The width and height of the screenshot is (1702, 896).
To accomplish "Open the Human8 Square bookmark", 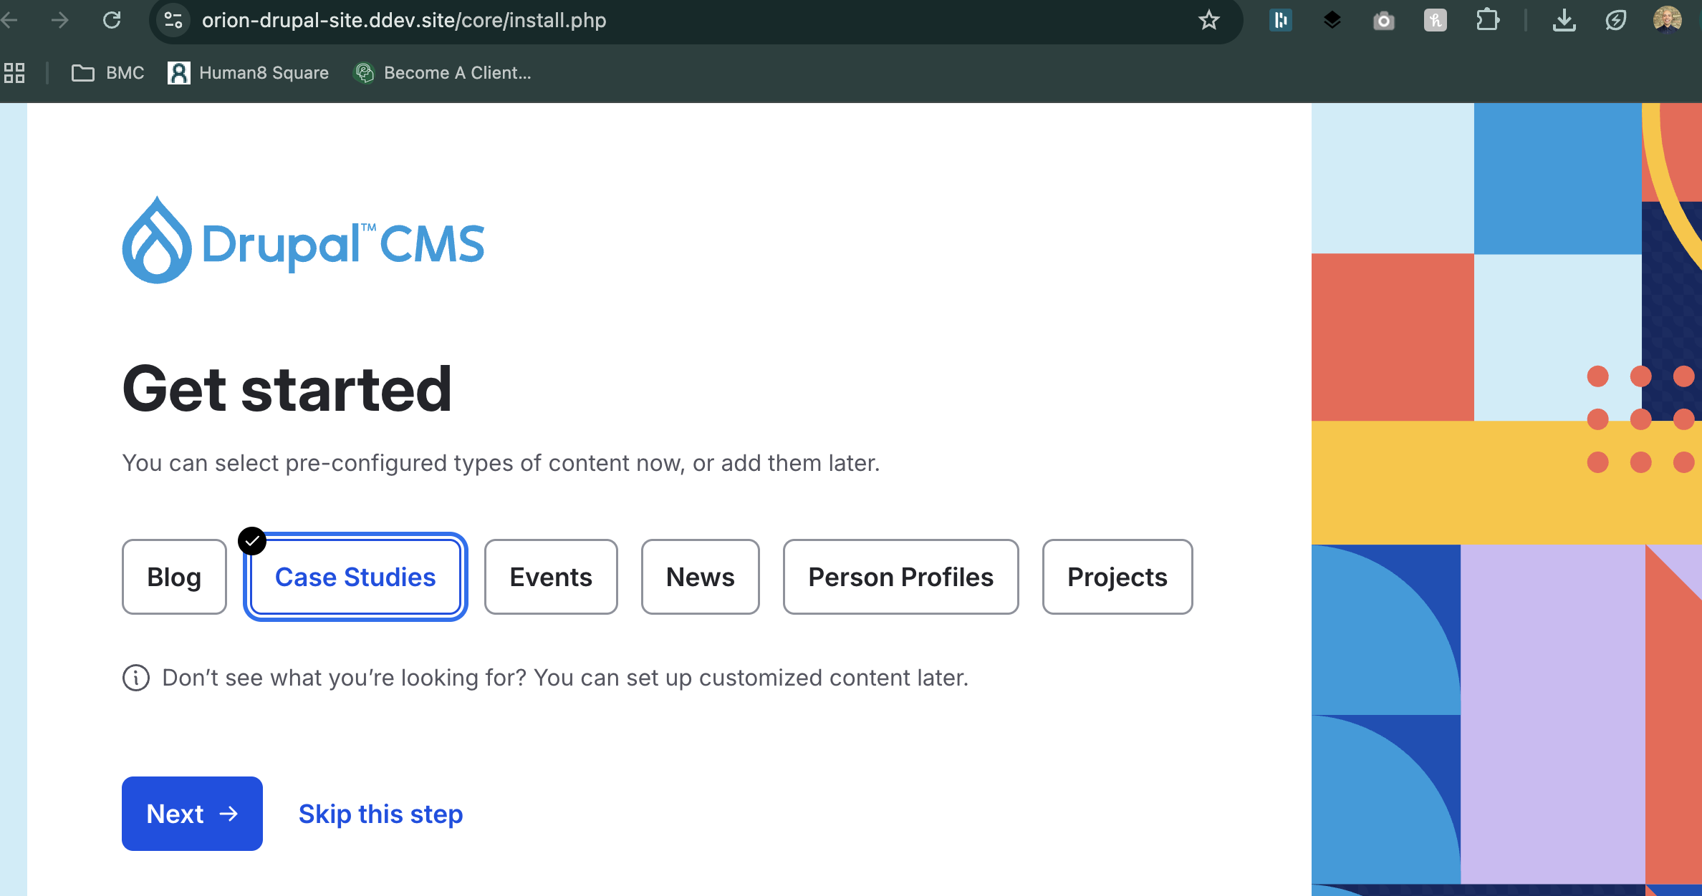I will tap(249, 73).
